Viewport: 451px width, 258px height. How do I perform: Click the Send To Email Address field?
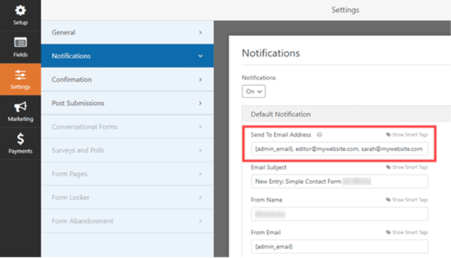coord(340,149)
